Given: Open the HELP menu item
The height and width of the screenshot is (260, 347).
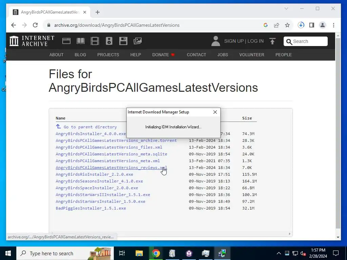Looking at the screenshot, I should 136,55.
